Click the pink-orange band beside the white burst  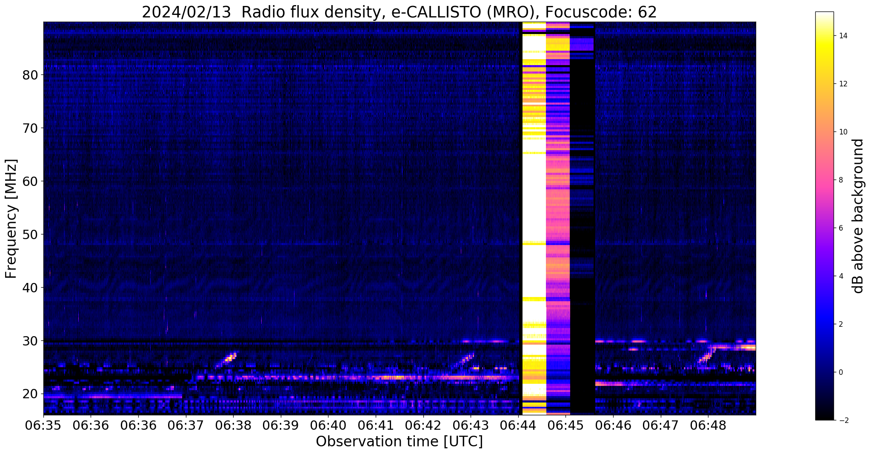[x=558, y=218]
